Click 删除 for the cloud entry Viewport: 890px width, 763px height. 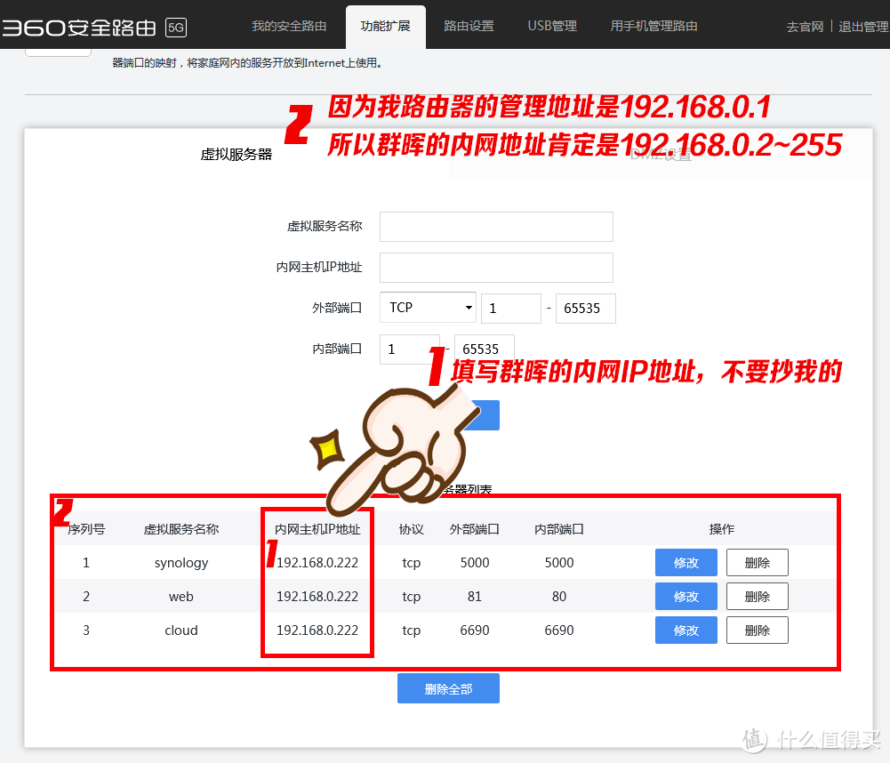pyautogui.click(x=758, y=630)
